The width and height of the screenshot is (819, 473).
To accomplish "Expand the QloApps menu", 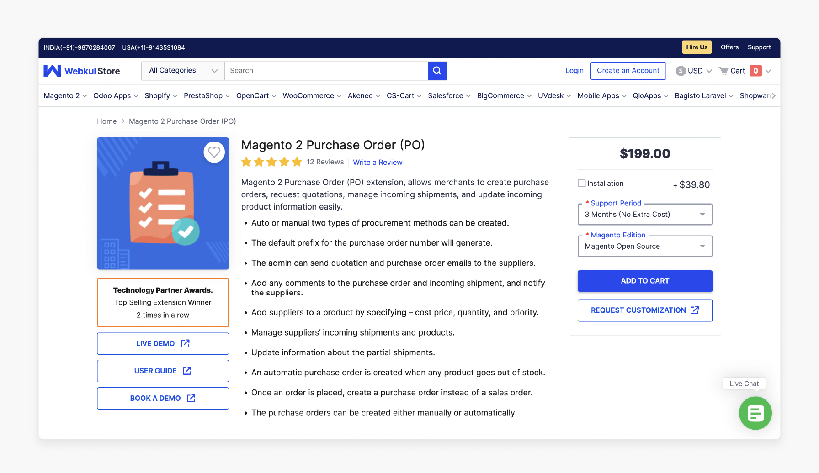I will [x=651, y=95].
